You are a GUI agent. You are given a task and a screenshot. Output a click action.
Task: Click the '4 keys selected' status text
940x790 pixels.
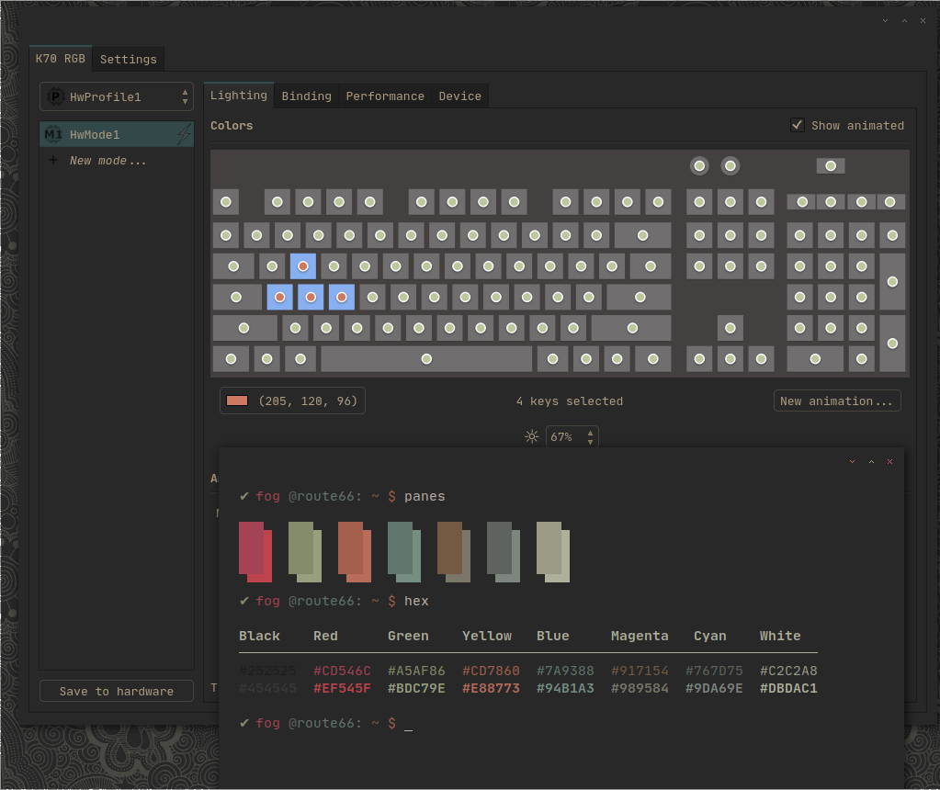point(570,401)
